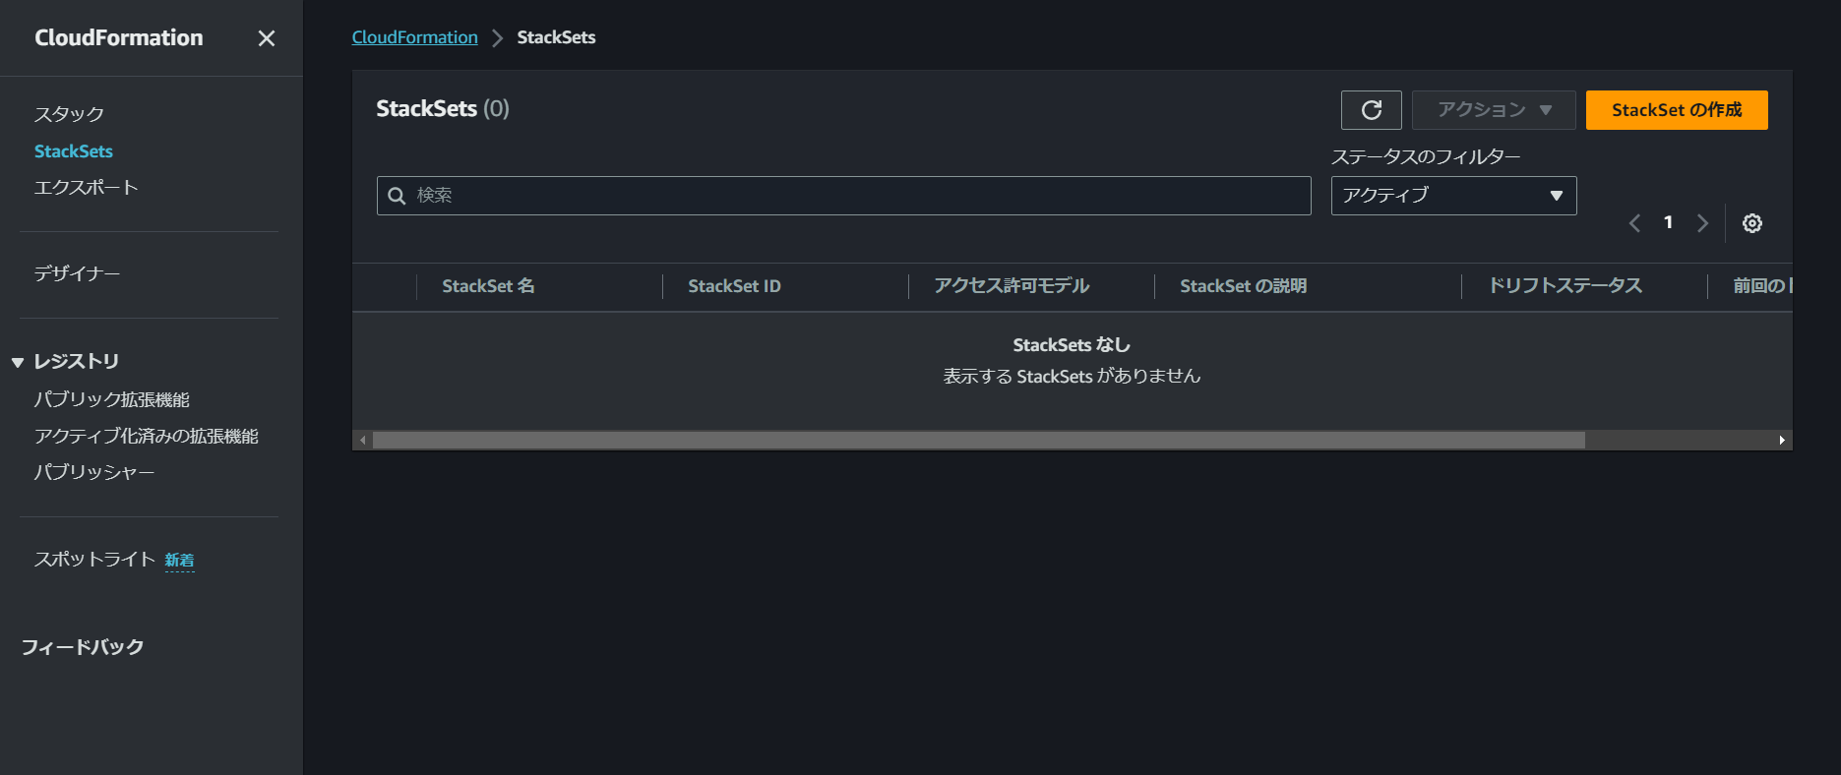This screenshot has height=775, width=1841.
Task: Click the ステータスのフィルター label
Action: pos(1426,157)
